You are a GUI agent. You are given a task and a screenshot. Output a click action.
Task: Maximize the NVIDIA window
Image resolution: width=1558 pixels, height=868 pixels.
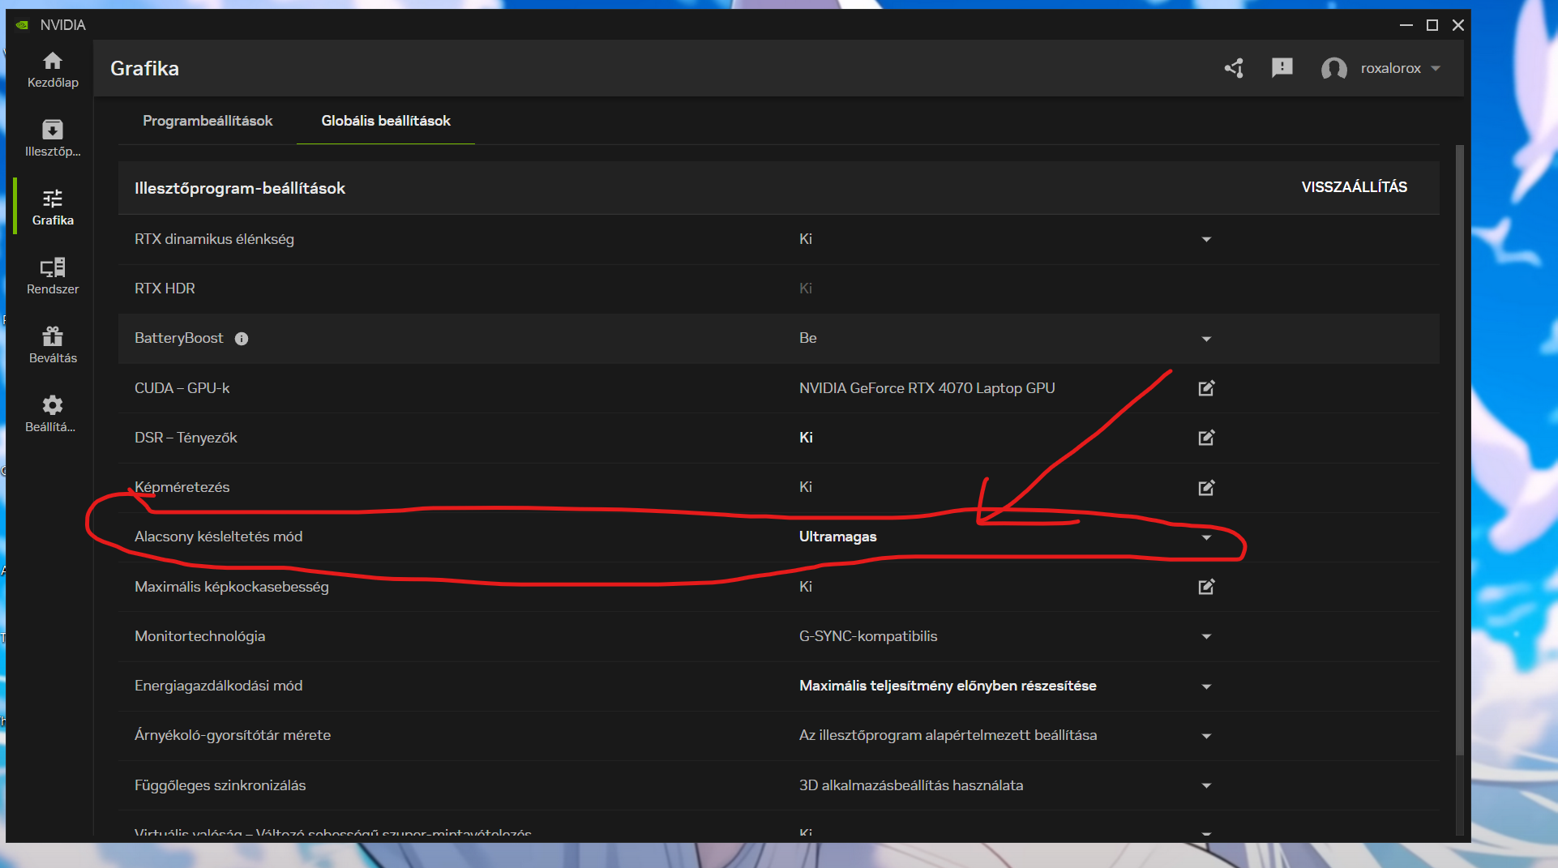click(1432, 25)
